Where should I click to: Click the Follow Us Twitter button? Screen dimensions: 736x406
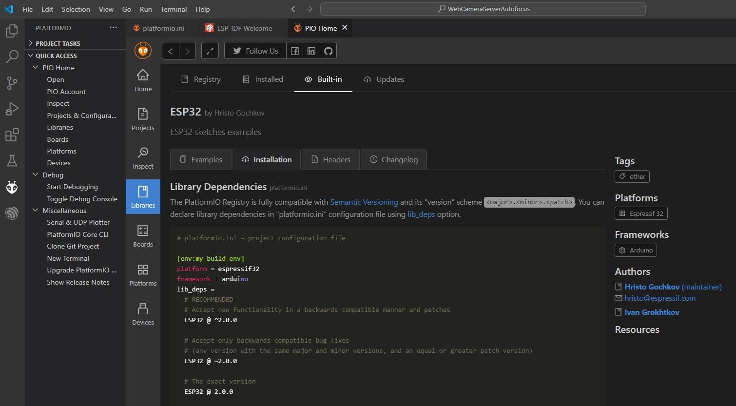pyautogui.click(x=255, y=51)
